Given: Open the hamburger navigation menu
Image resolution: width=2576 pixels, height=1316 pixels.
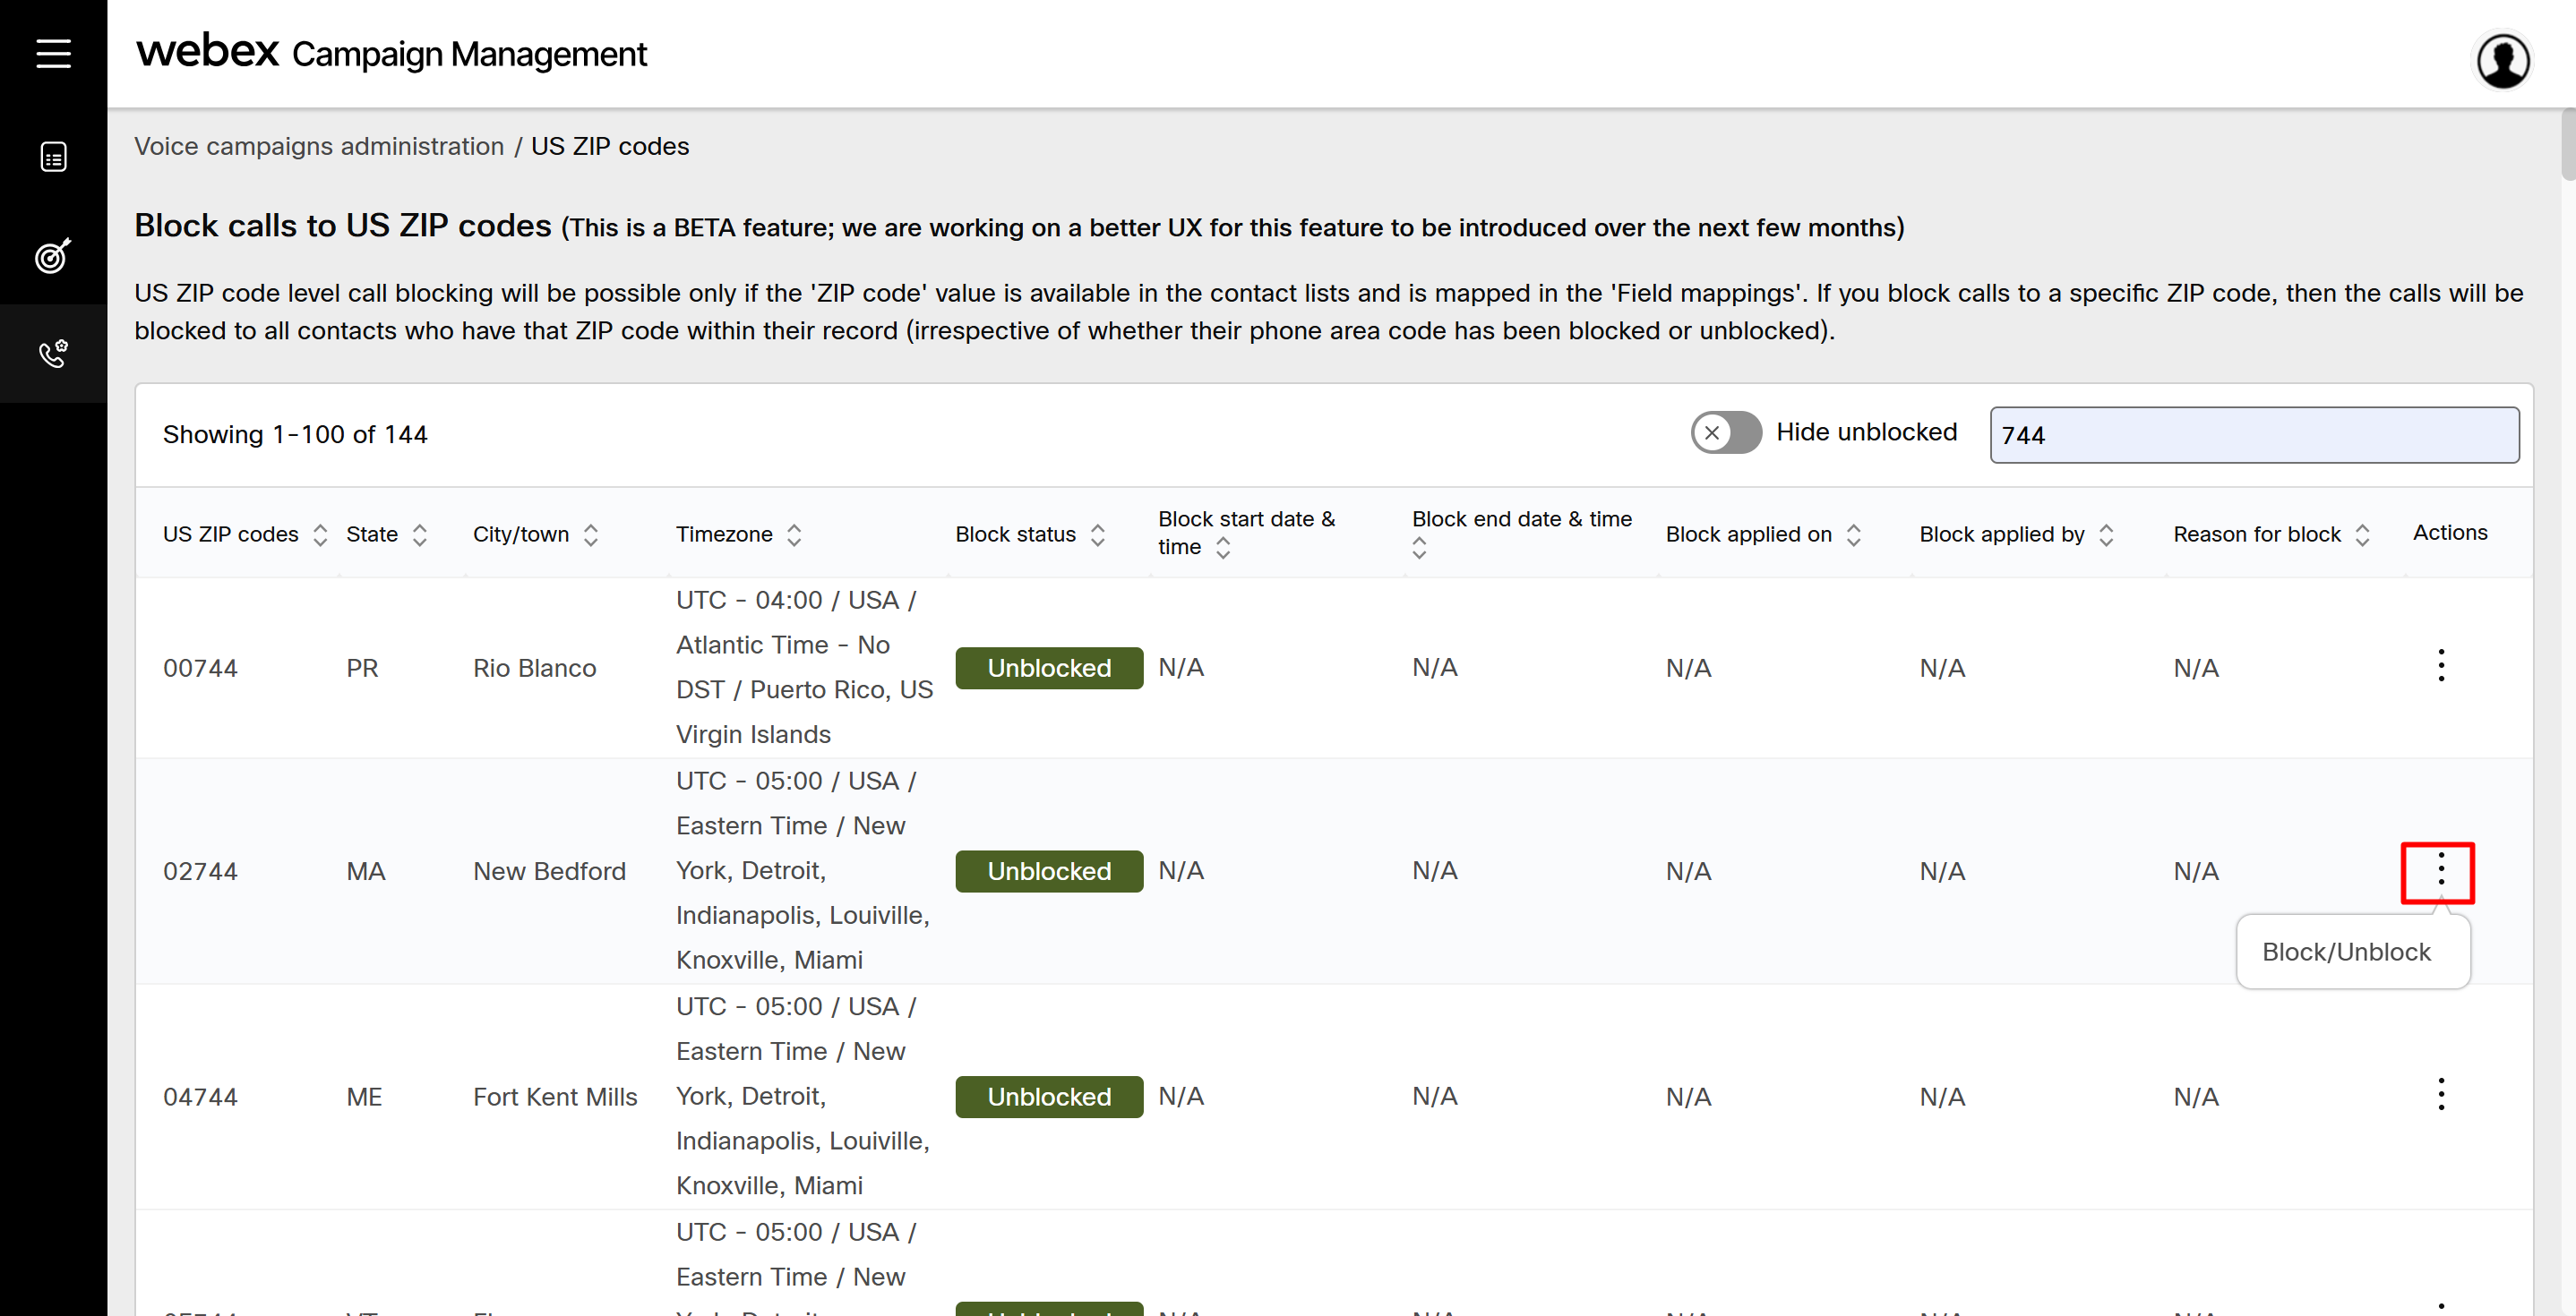Looking at the screenshot, I should (53, 53).
